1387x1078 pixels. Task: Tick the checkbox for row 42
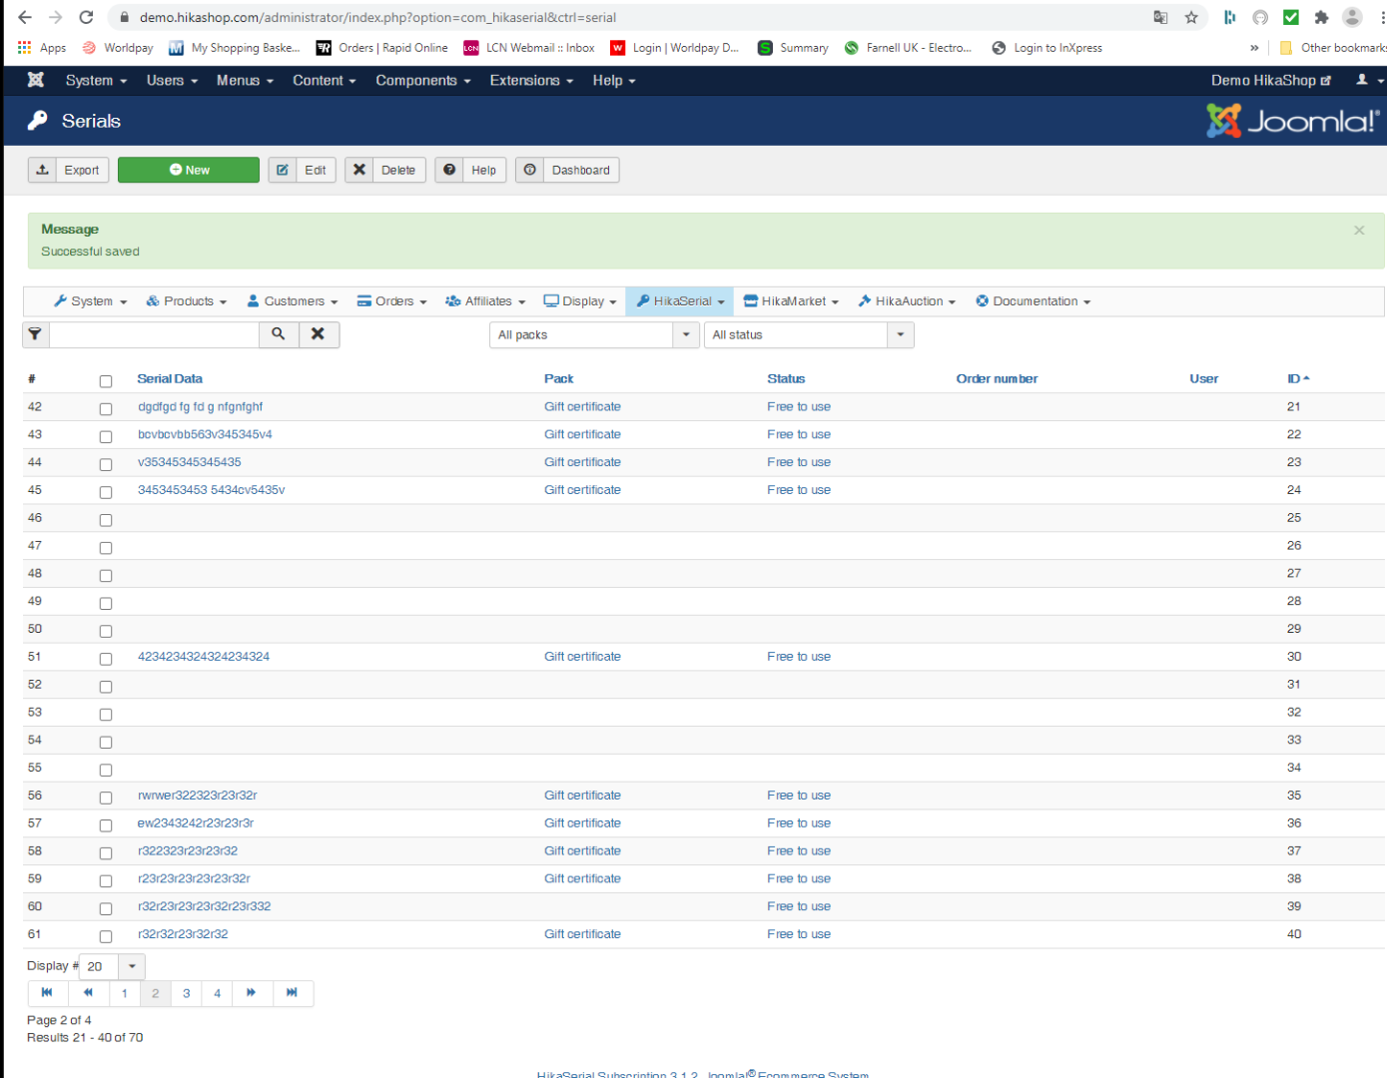pos(106,408)
